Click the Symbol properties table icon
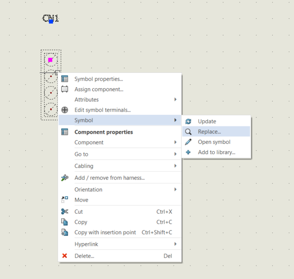Image resolution: width=294 pixels, height=279 pixels. tap(65, 79)
